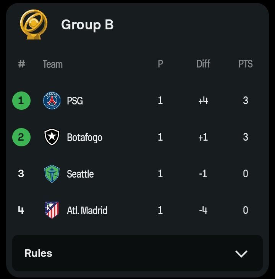The width and height of the screenshot is (275, 279).
Task: Select the Team column header
Action: 53,64
